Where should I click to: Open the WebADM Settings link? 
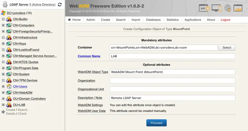(90, 105)
